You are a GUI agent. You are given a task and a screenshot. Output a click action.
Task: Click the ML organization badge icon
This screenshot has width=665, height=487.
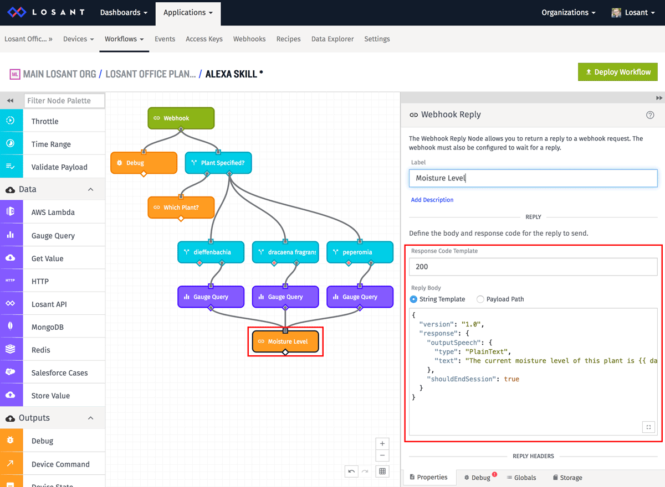click(15, 74)
